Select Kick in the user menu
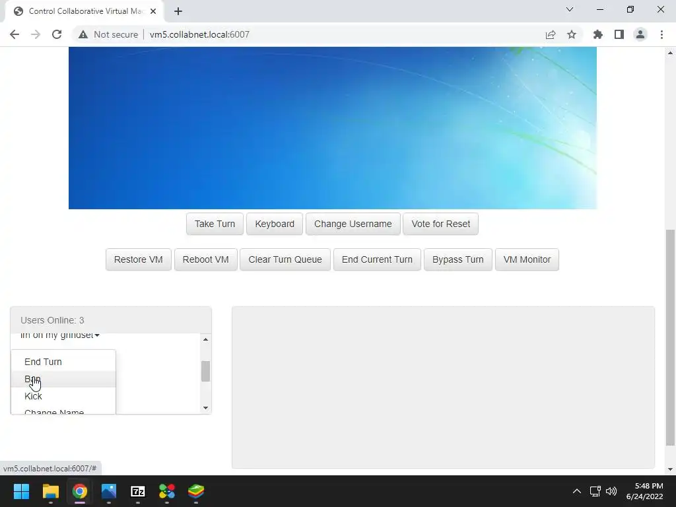 tap(63, 396)
